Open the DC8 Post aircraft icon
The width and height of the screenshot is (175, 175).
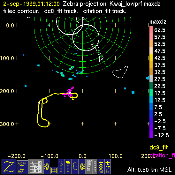coord(101,167)
